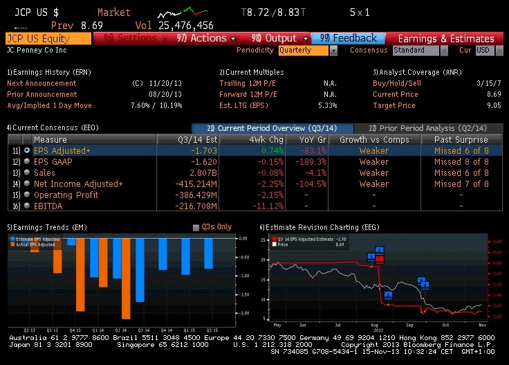509x365 pixels.
Task: Click orange Actual EPS Adjusted legend swatch
Action: click(x=12, y=244)
